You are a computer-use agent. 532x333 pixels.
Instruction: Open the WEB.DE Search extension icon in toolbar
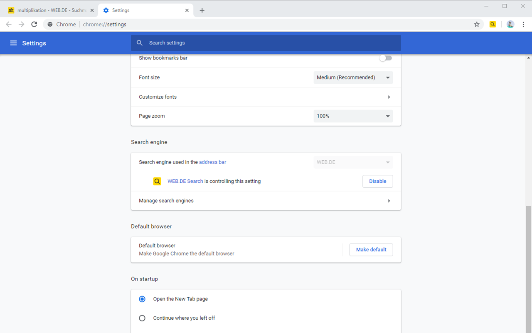pos(493,25)
